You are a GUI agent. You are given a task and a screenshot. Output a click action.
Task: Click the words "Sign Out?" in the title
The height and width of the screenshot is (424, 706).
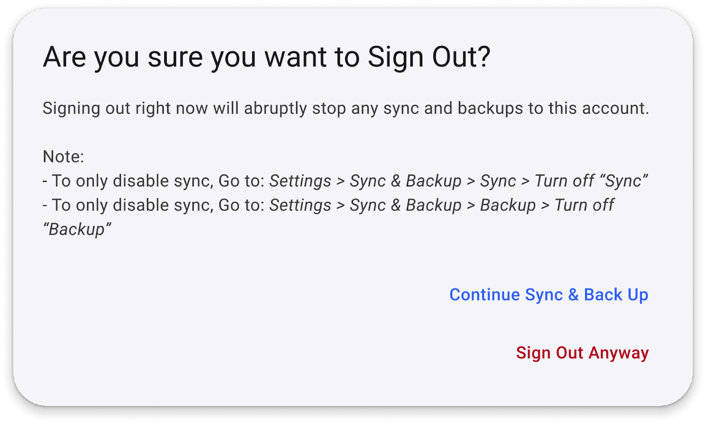coord(428,57)
